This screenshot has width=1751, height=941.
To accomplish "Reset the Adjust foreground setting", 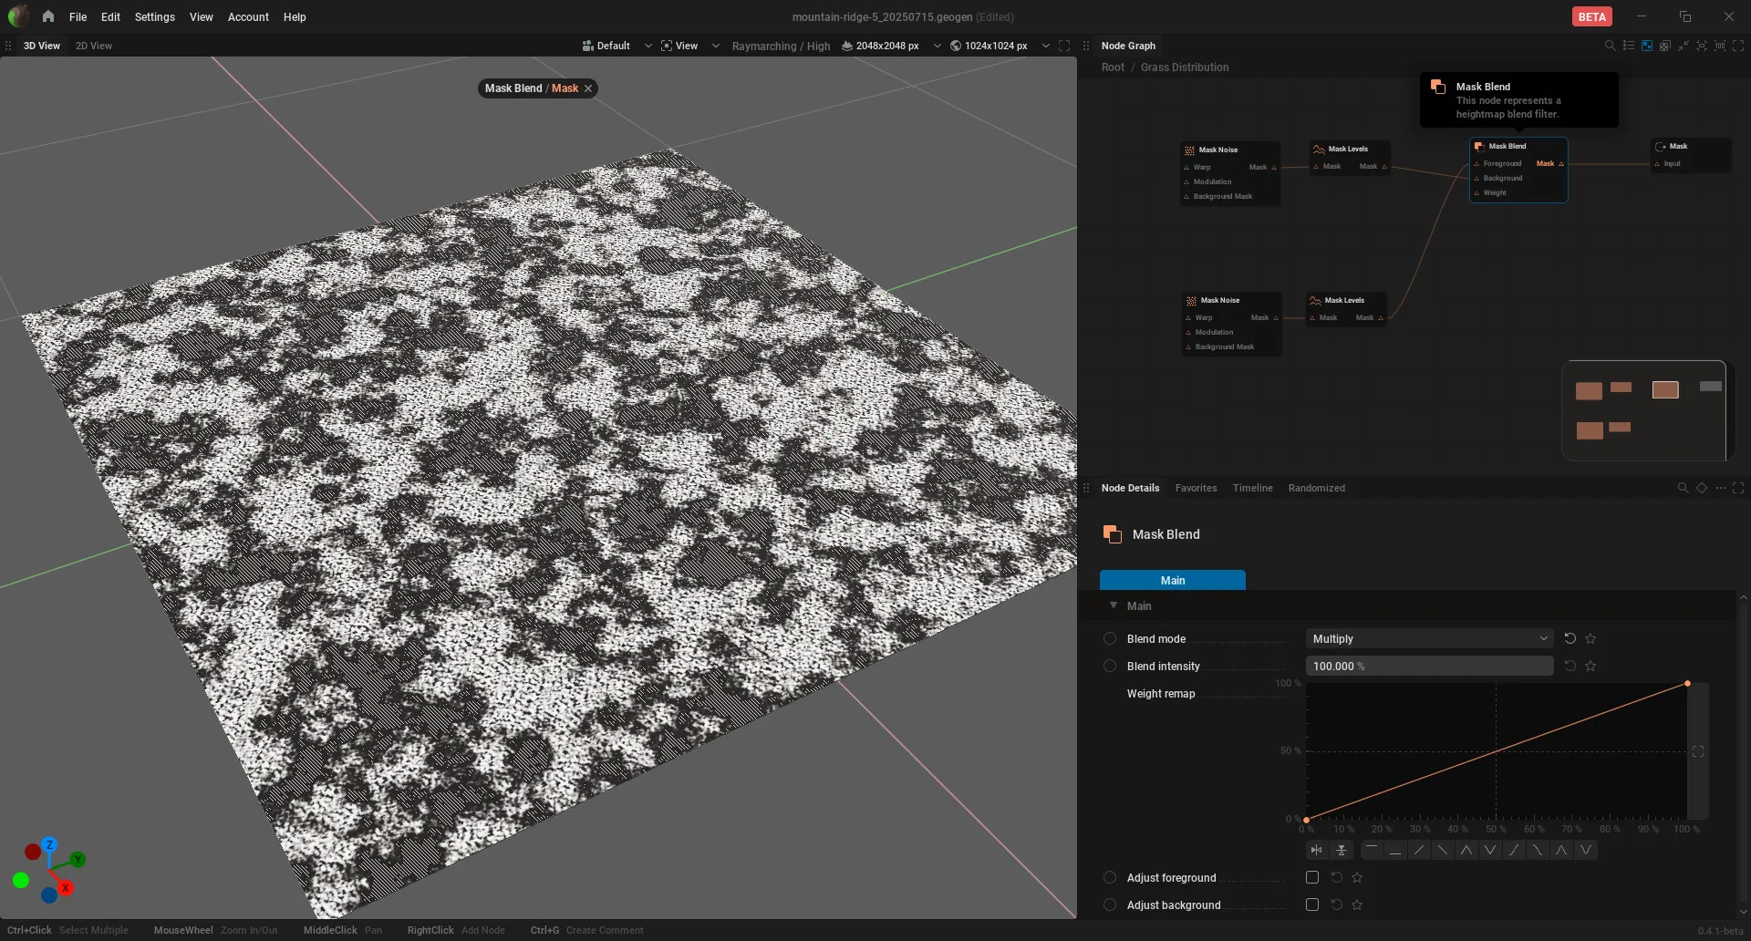I will point(1337,877).
